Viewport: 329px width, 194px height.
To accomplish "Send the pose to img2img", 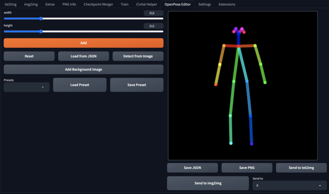I will [208, 183].
